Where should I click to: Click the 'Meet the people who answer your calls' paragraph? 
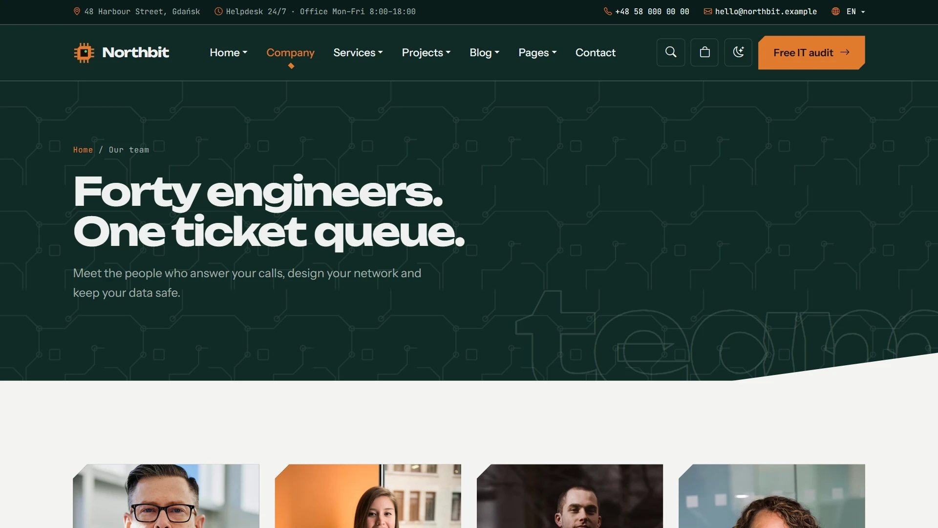[x=247, y=283]
